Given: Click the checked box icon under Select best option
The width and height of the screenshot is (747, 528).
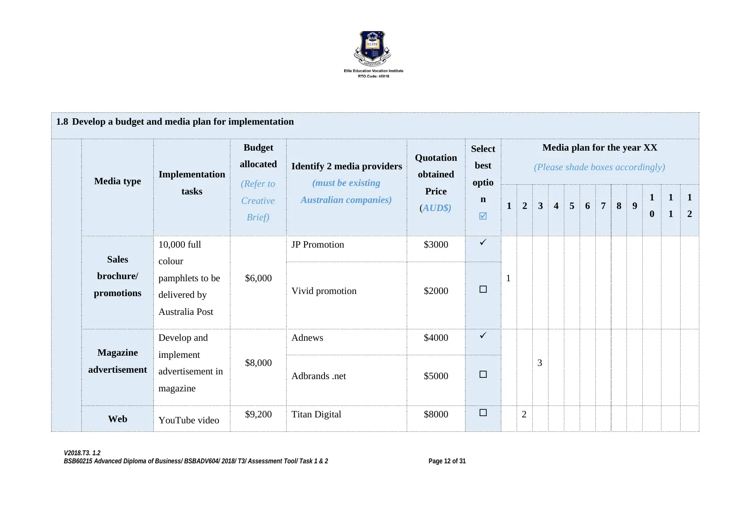Looking at the screenshot, I should point(483,216).
